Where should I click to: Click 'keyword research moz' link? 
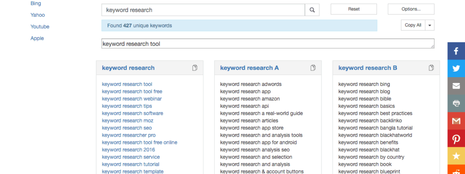[x=128, y=120]
